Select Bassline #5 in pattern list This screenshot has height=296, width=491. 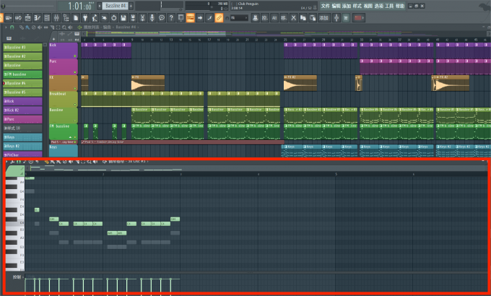click(22, 92)
